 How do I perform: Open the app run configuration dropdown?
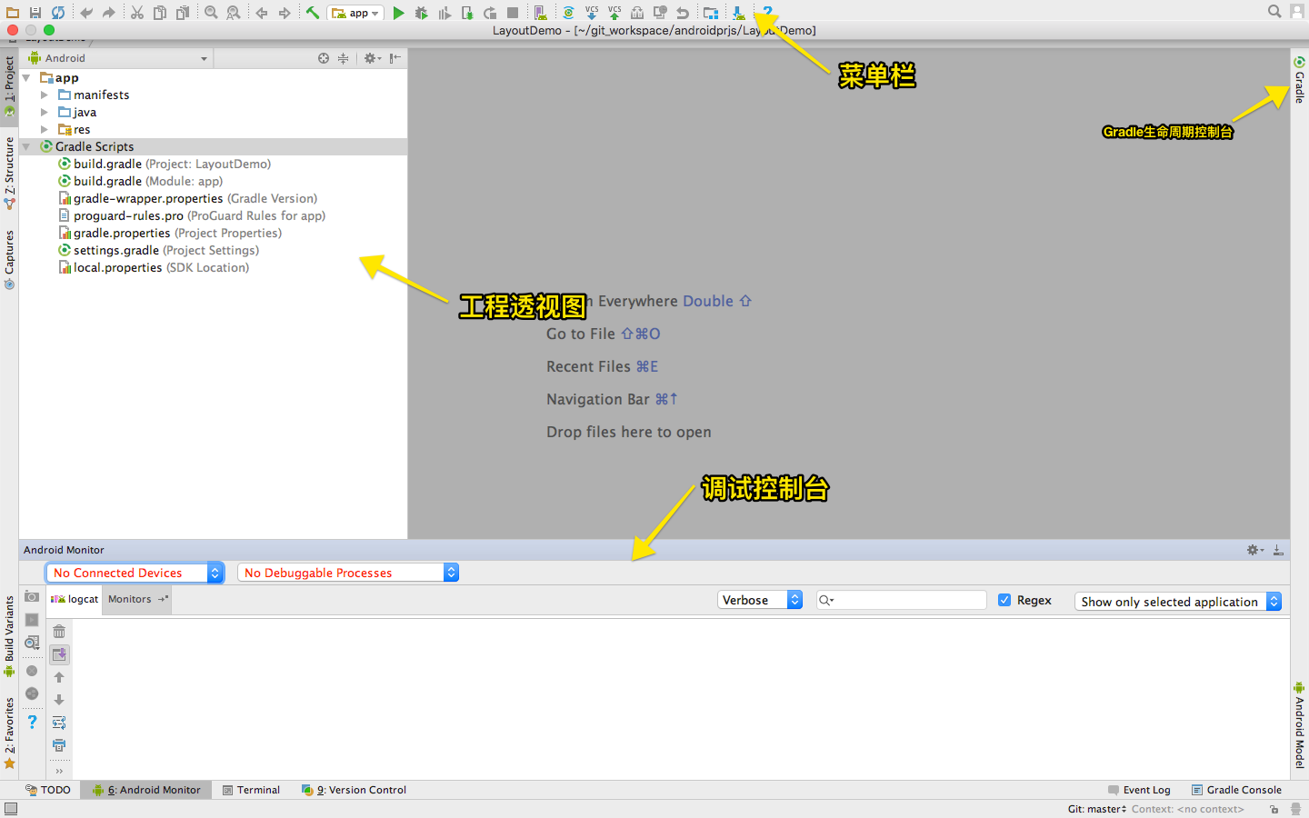point(356,13)
